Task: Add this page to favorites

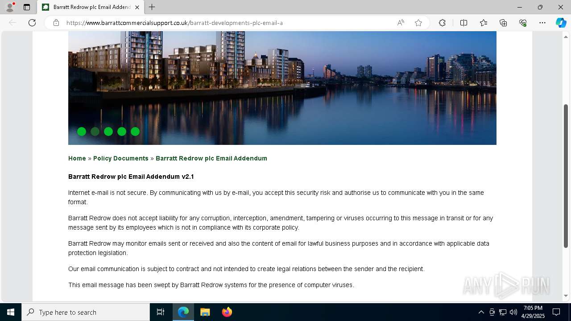Action: [418, 23]
